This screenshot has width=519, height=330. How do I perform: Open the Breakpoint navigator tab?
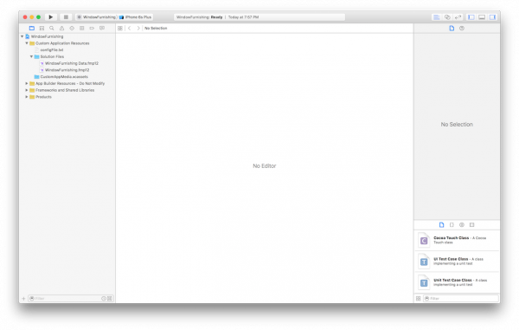[x=92, y=29]
